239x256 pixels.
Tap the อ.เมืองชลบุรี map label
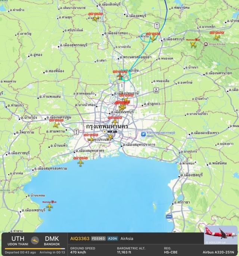[x=191, y=175]
